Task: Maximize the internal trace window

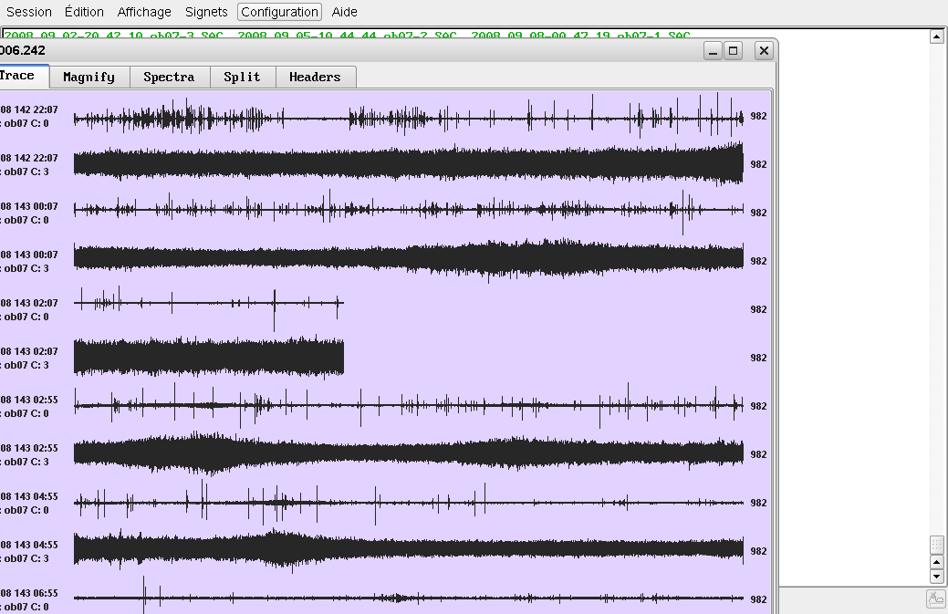Action: coord(733,51)
